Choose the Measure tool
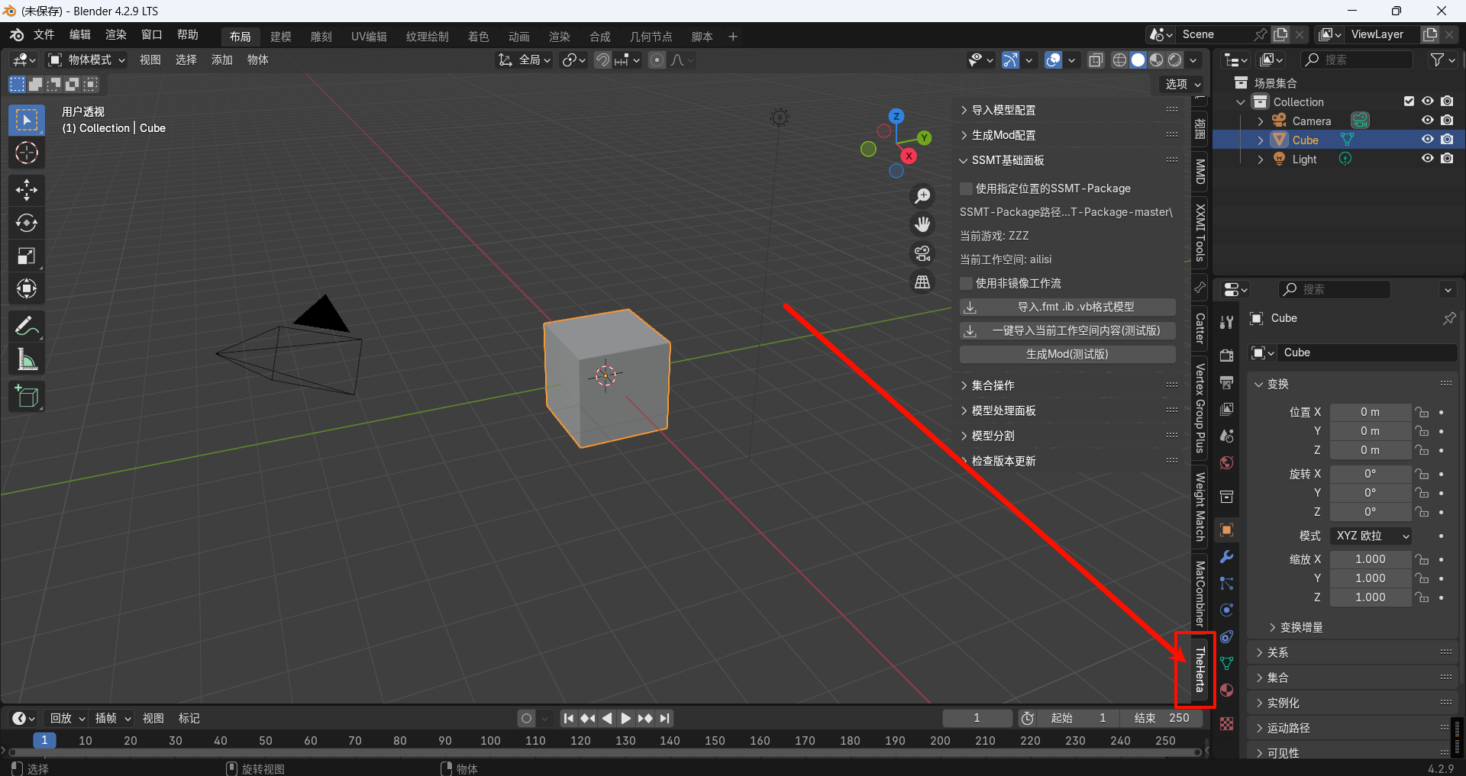Viewport: 1466px width, 776px height. coord(27,359)
